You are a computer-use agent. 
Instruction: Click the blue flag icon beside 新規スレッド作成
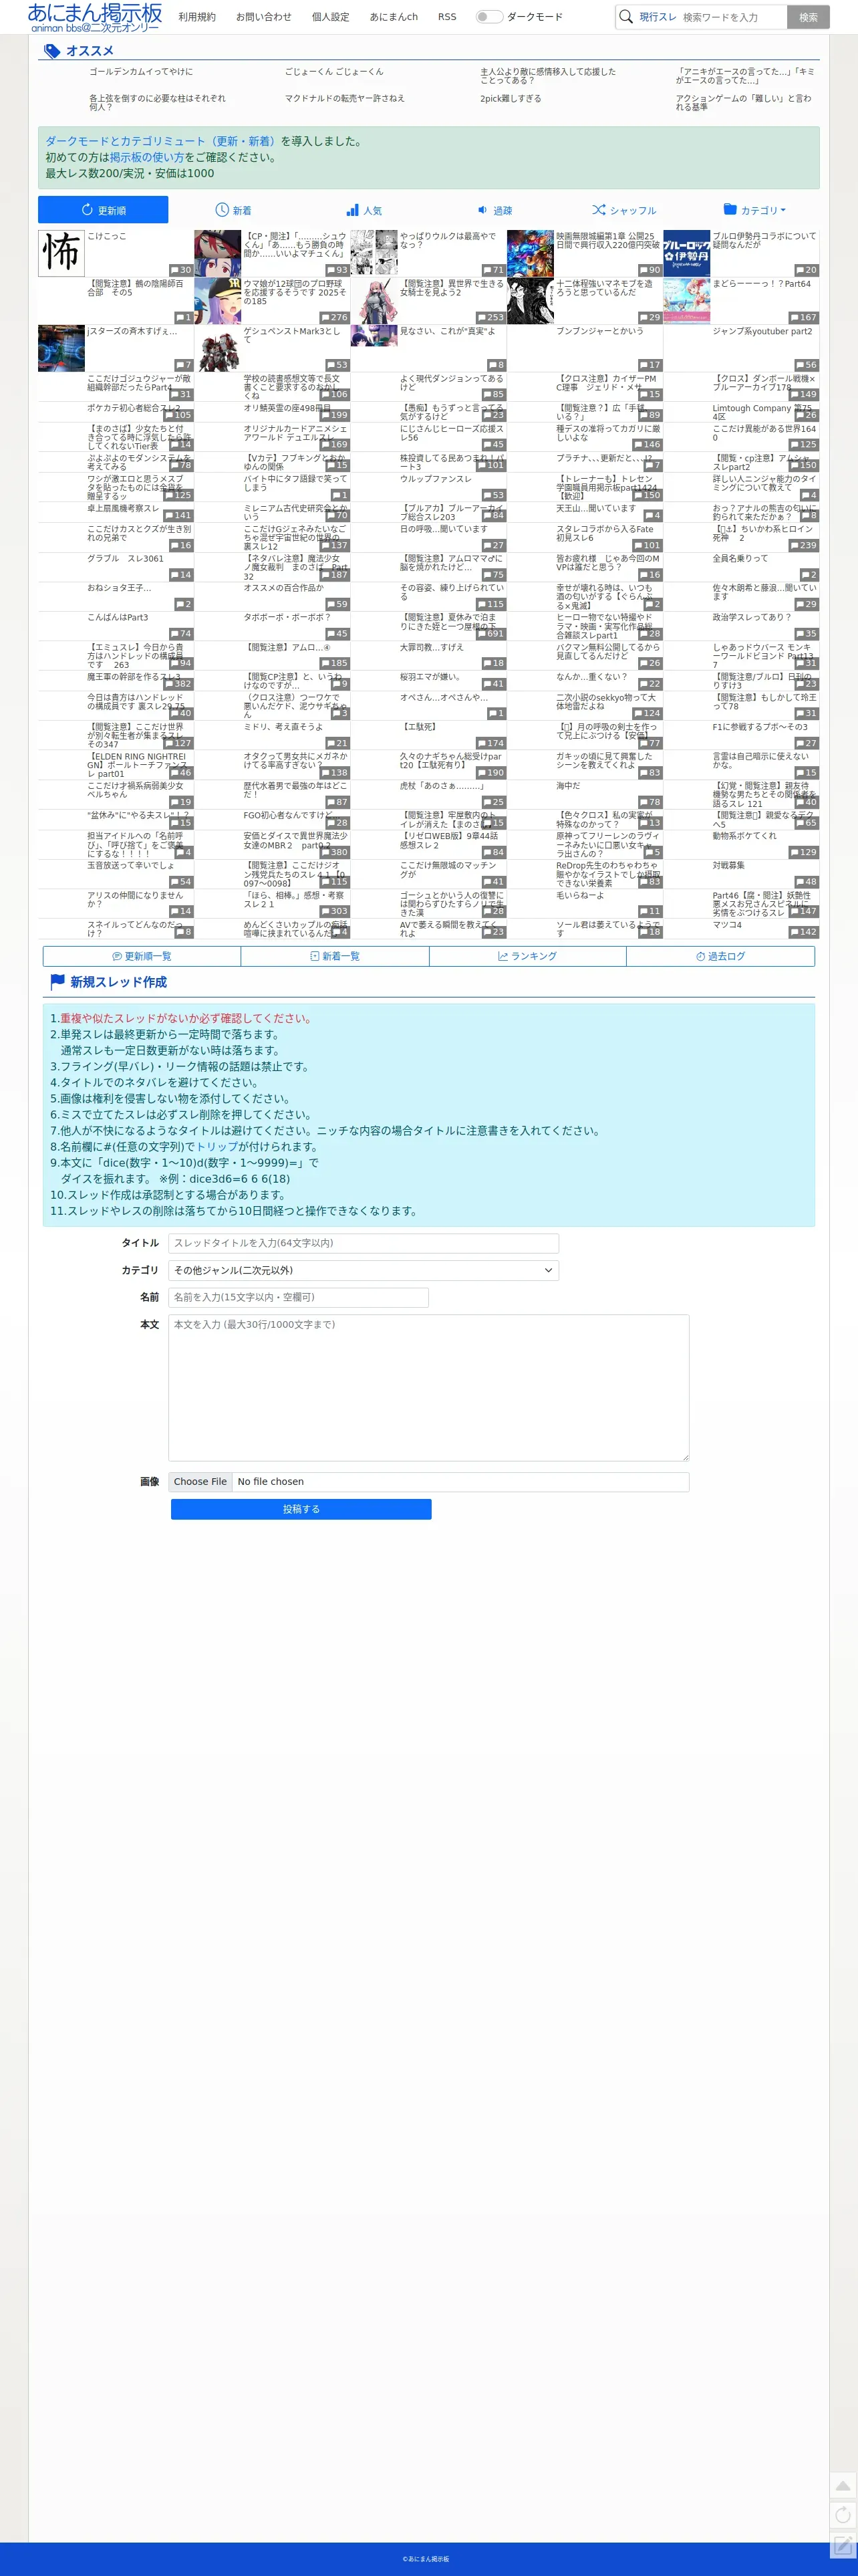[x=58, y=982]
